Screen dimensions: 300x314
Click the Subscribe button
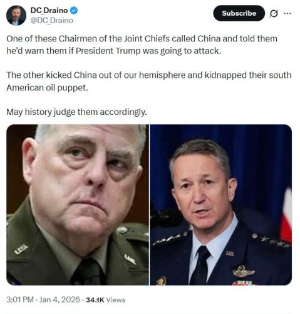click(x=239, y=13)
